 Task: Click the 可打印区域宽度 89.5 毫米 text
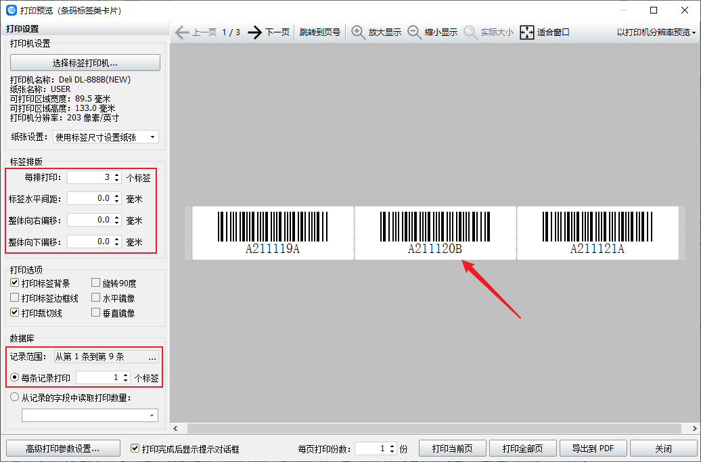(60, 99)
